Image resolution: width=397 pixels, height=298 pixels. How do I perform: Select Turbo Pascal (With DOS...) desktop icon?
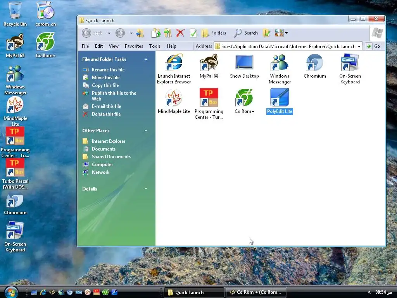[x=15, y=174]
